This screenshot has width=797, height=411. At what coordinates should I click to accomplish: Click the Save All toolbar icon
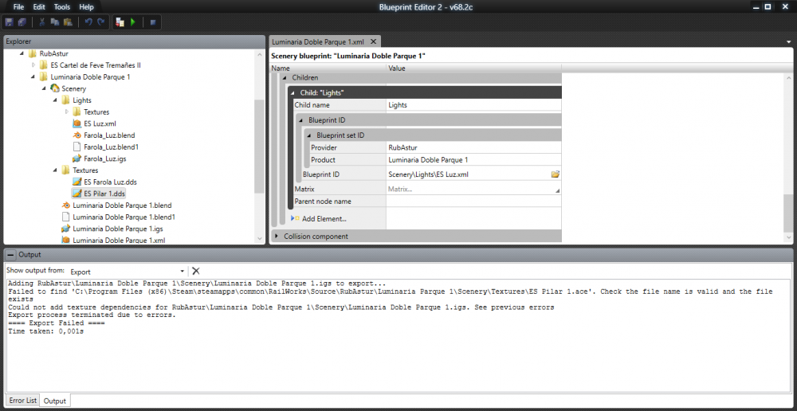click(x=22, y=22)
